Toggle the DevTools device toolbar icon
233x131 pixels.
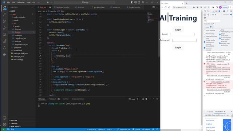(208, 11)
